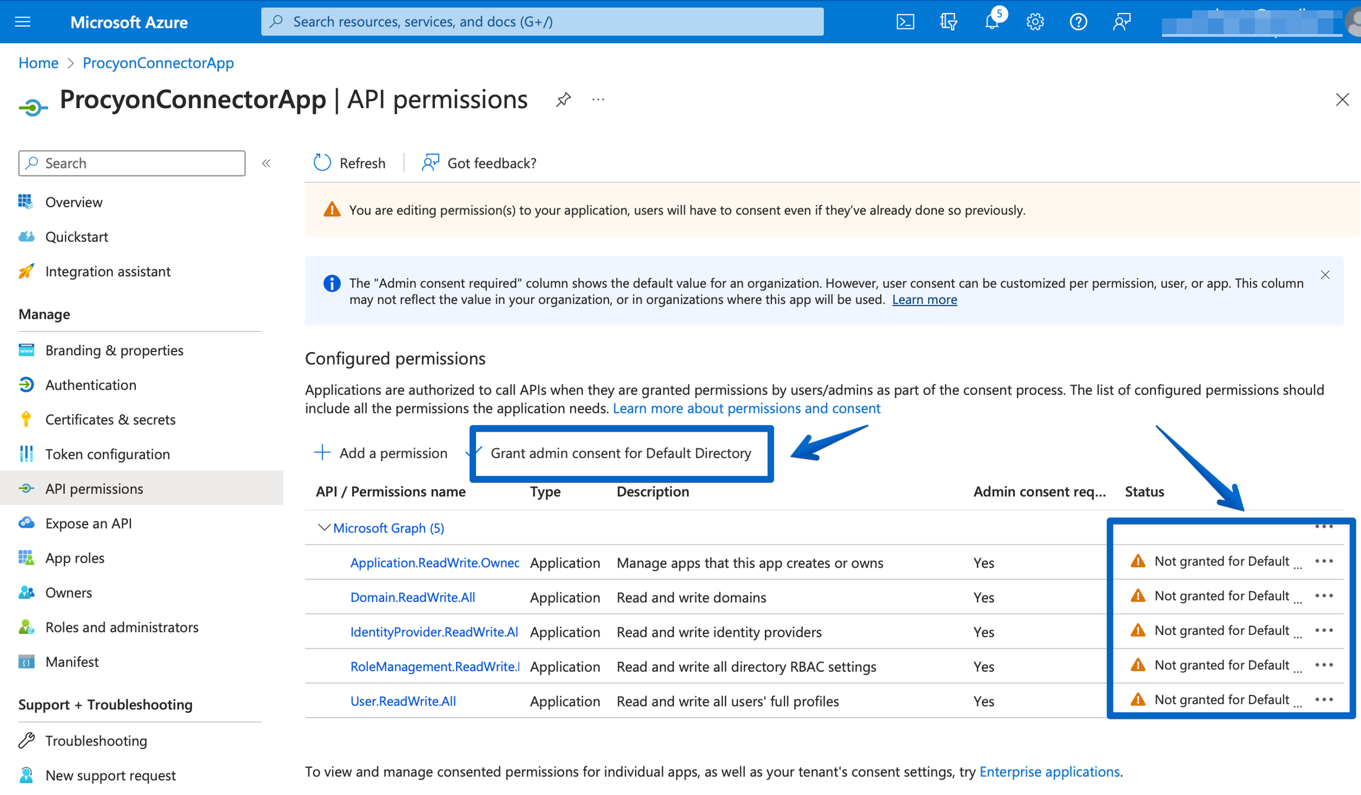1361x795 pixels.
Task: Collapse the Microsoft Graph (5) group
Action: coord(324,527)
